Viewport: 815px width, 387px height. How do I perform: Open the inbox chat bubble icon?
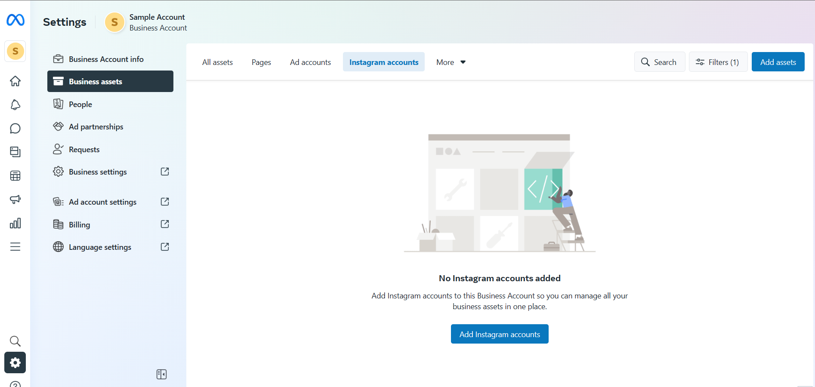(15, 128)
